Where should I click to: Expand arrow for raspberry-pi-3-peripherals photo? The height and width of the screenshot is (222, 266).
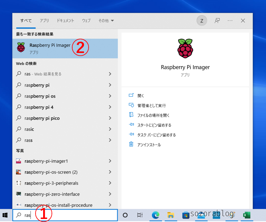pyautogui.click(x=110, y=183)
